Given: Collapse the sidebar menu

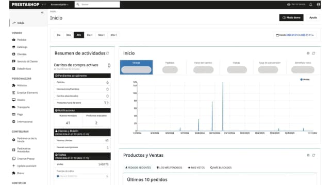Looking at the screenshot, I should click(42, 12).
